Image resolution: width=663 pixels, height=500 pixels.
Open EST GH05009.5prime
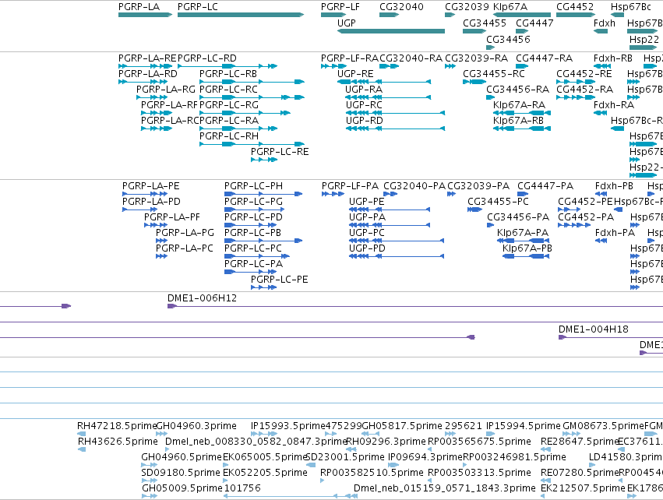point(182,488)
